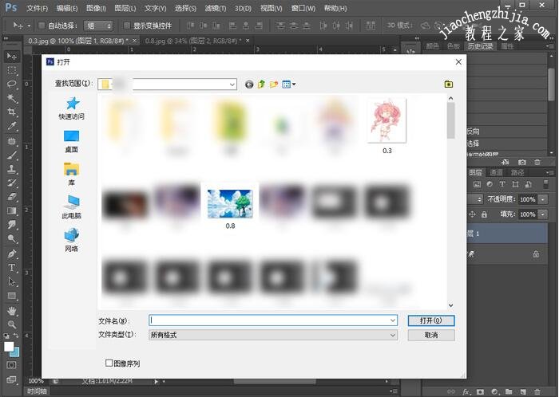The height and width of the screenshot is (397, 559).
Task: Open the Filter (滤镜) menu
Action: pos(214,8)
